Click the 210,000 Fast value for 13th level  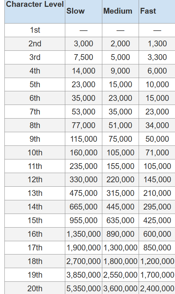click(x=157, y=193)
